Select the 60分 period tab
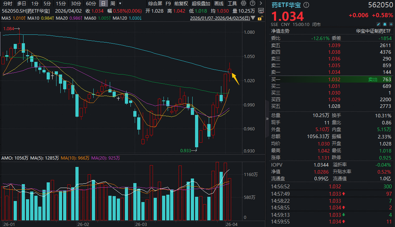Screen dimensions: 395x227 click(91, 4)
